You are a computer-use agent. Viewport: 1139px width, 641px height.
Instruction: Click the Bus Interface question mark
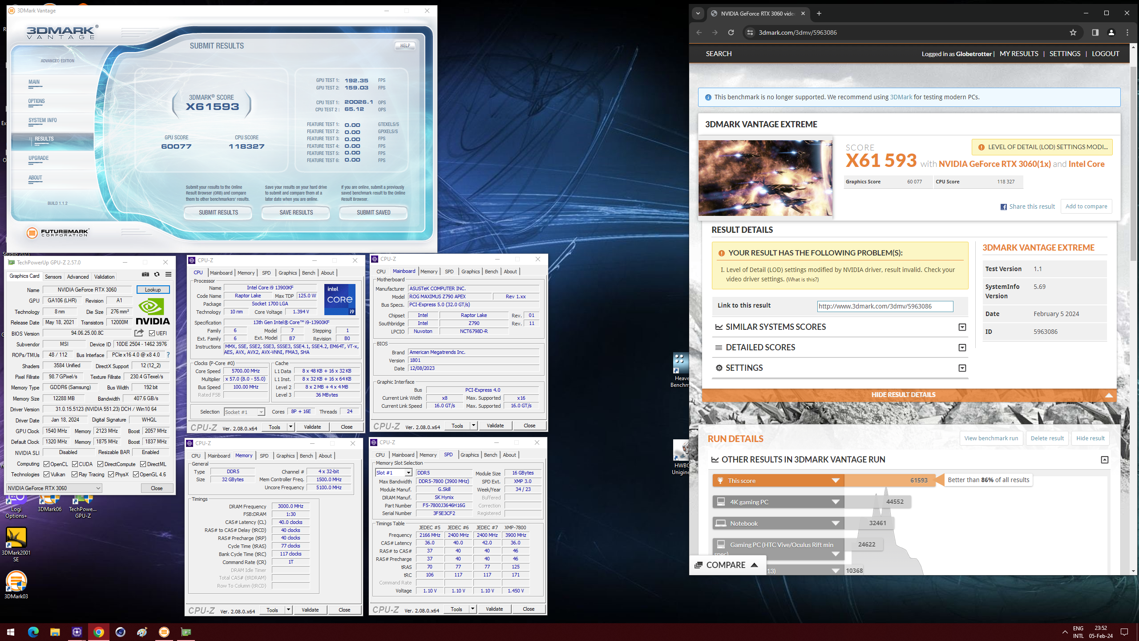[x=168, y=355]
